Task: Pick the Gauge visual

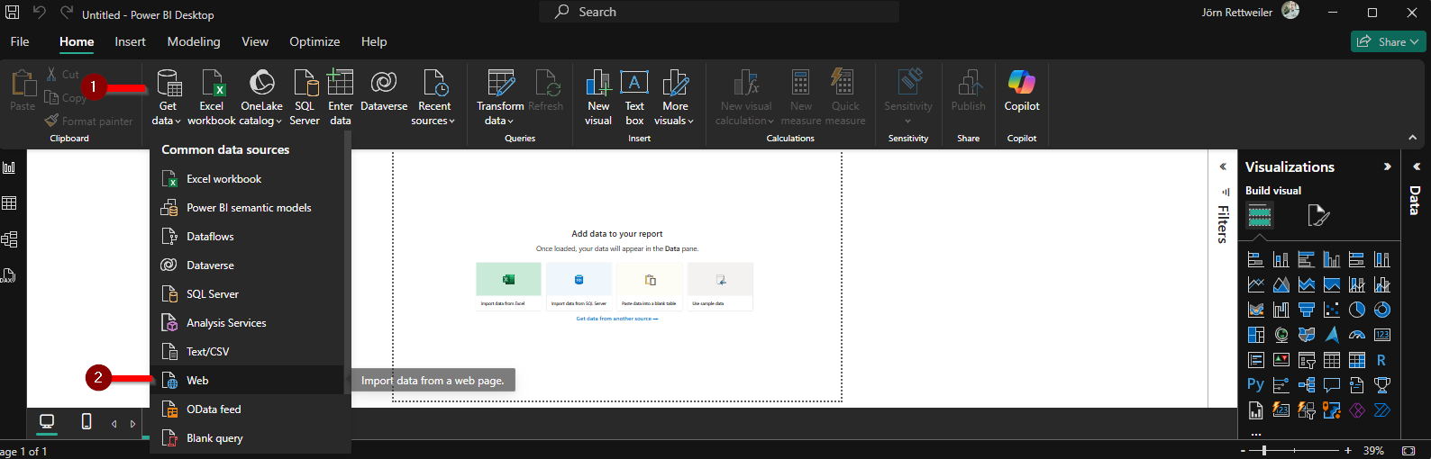Action: pos(1357,335)
